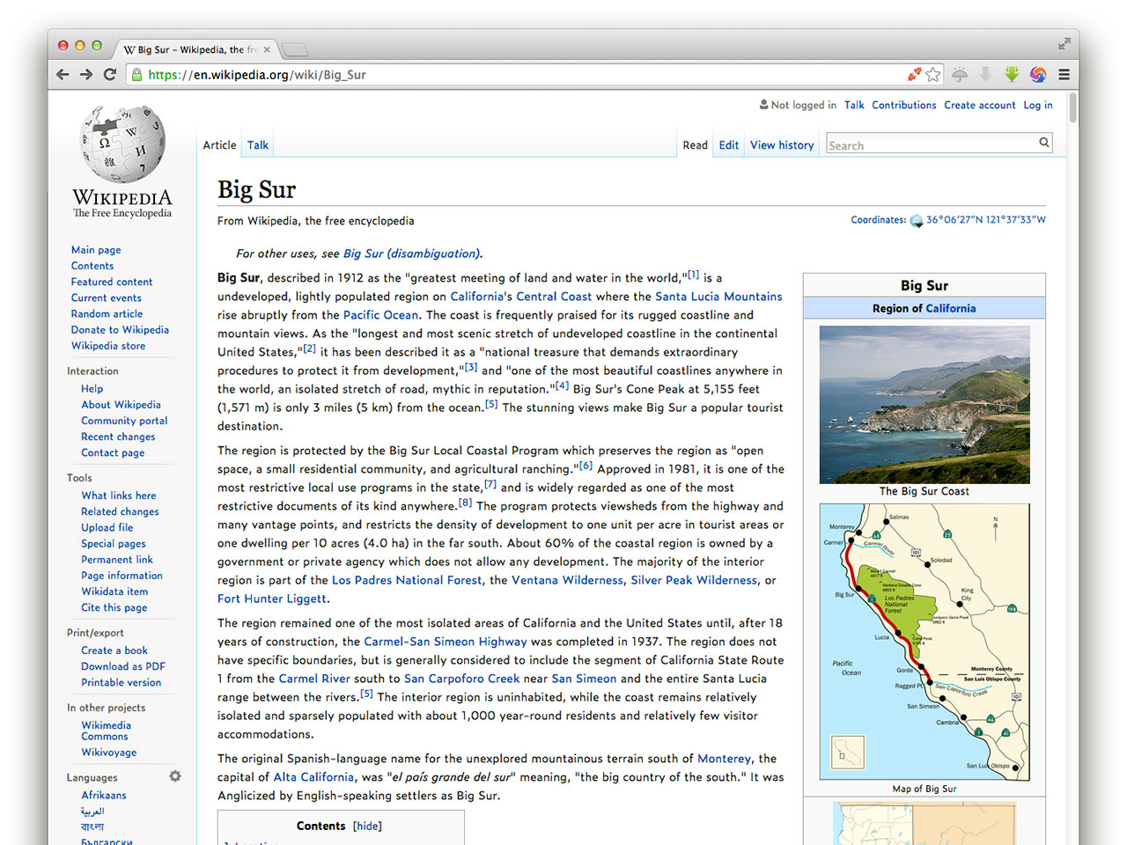This screenshot has width=1127, height=845.
Task: Click the grey umbrella extension icon
Action: coord(960,75)
